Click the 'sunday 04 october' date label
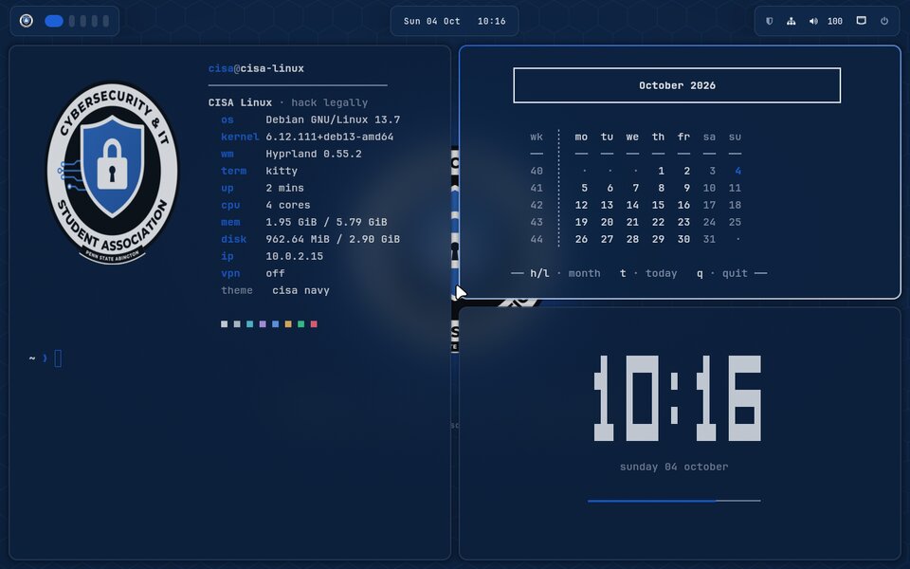The height and width of the screenshot is (569, 910). pos(674,467)
